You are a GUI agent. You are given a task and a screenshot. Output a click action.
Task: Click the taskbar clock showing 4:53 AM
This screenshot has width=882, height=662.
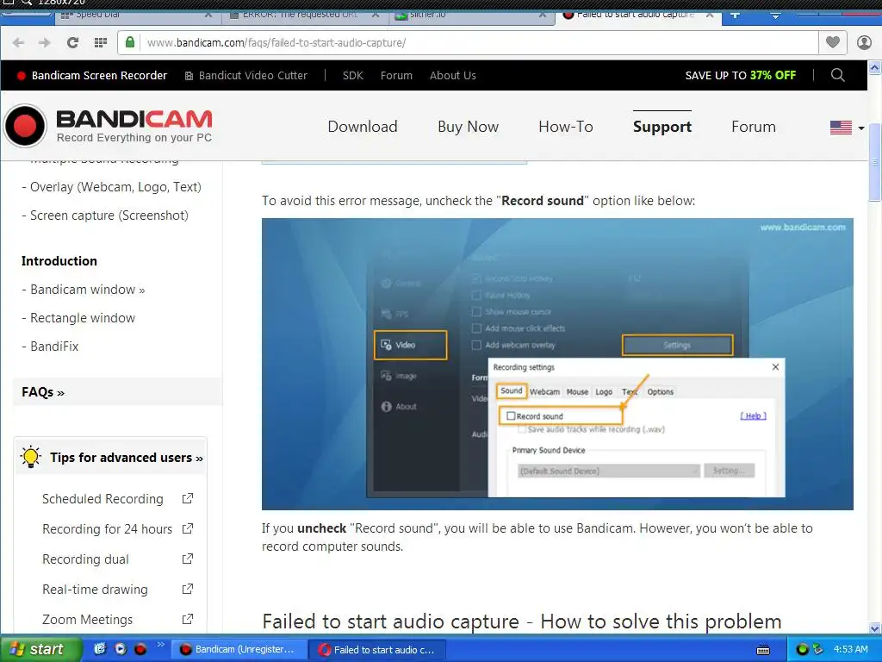tap(850, 649)
